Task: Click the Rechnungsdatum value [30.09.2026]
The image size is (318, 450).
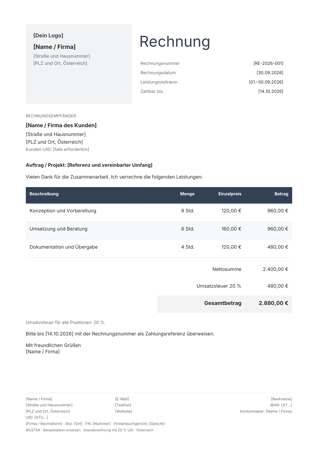Action: pyautogui.click(x=270, y=73)
